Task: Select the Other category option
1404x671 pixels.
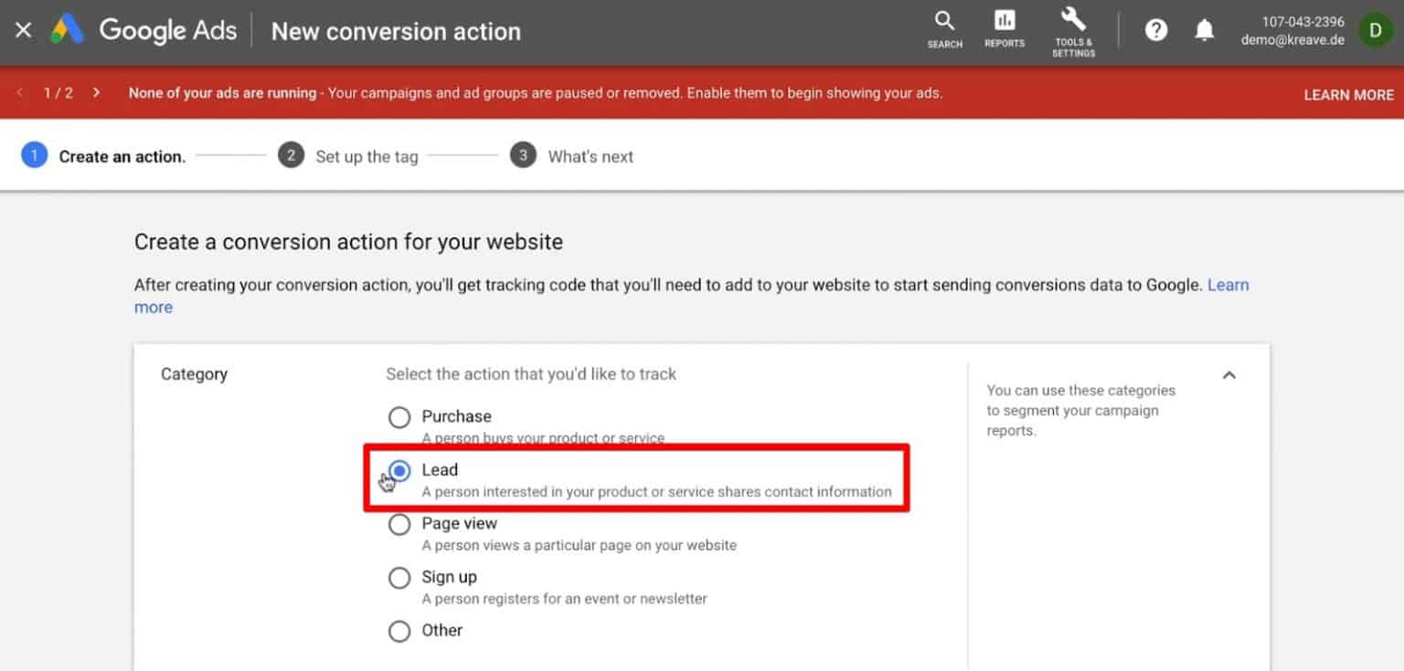Action: [x=399, y=631]
